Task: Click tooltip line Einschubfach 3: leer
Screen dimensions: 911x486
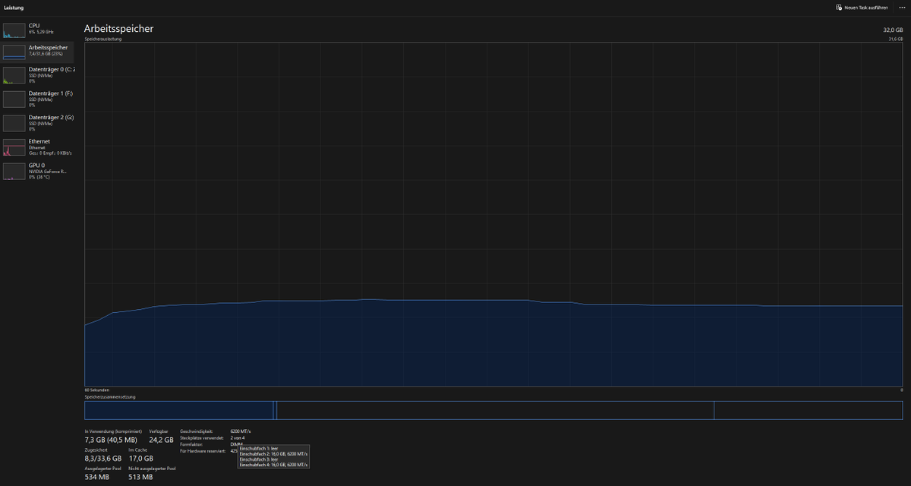Action: click(259, 459)
